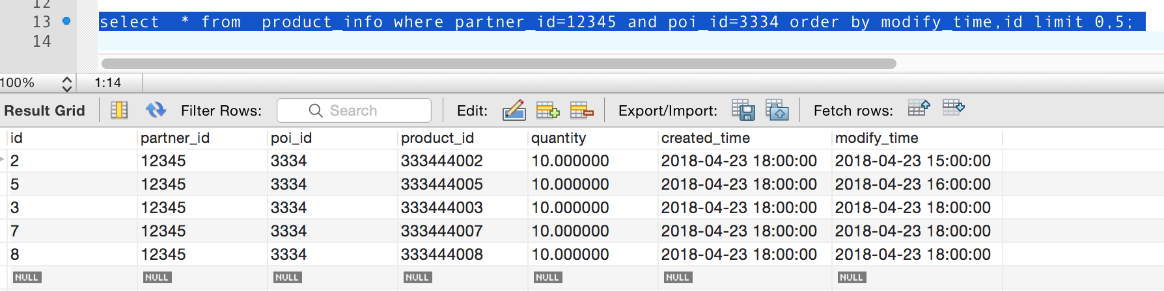This screenshot has height=291, width=1164.
Task: Click the horizontal scrollbar of the SQL editor
Action: (499, 64)
